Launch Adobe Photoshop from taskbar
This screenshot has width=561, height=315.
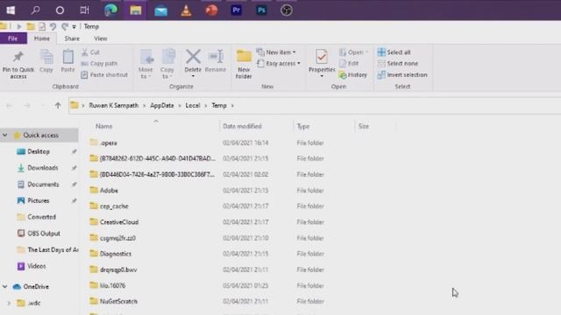(261, 10)
